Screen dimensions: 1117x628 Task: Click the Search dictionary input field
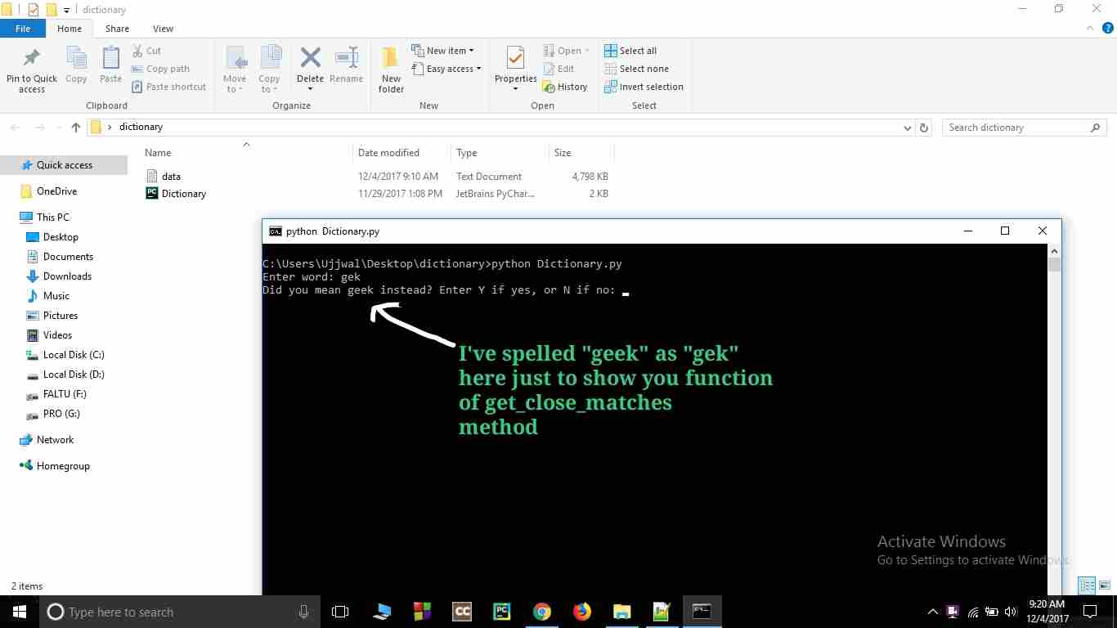click(x=1016, y=128)
